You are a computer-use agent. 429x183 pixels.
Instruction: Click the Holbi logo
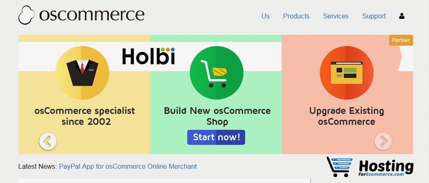coord(149,56)
